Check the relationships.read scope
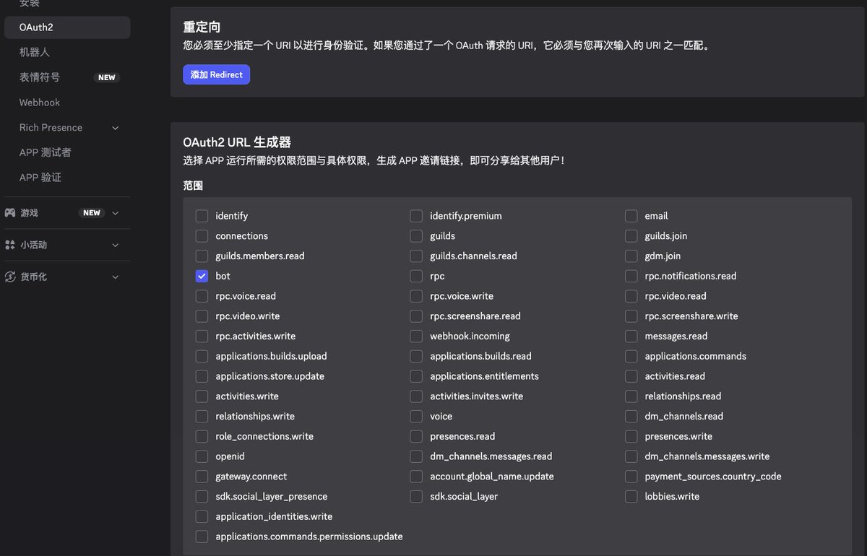The width and height of the screenshot is (867, 556). (631, 396)
